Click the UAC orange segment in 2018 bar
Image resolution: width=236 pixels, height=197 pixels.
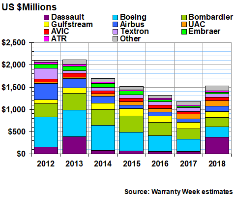click(217, 103)
